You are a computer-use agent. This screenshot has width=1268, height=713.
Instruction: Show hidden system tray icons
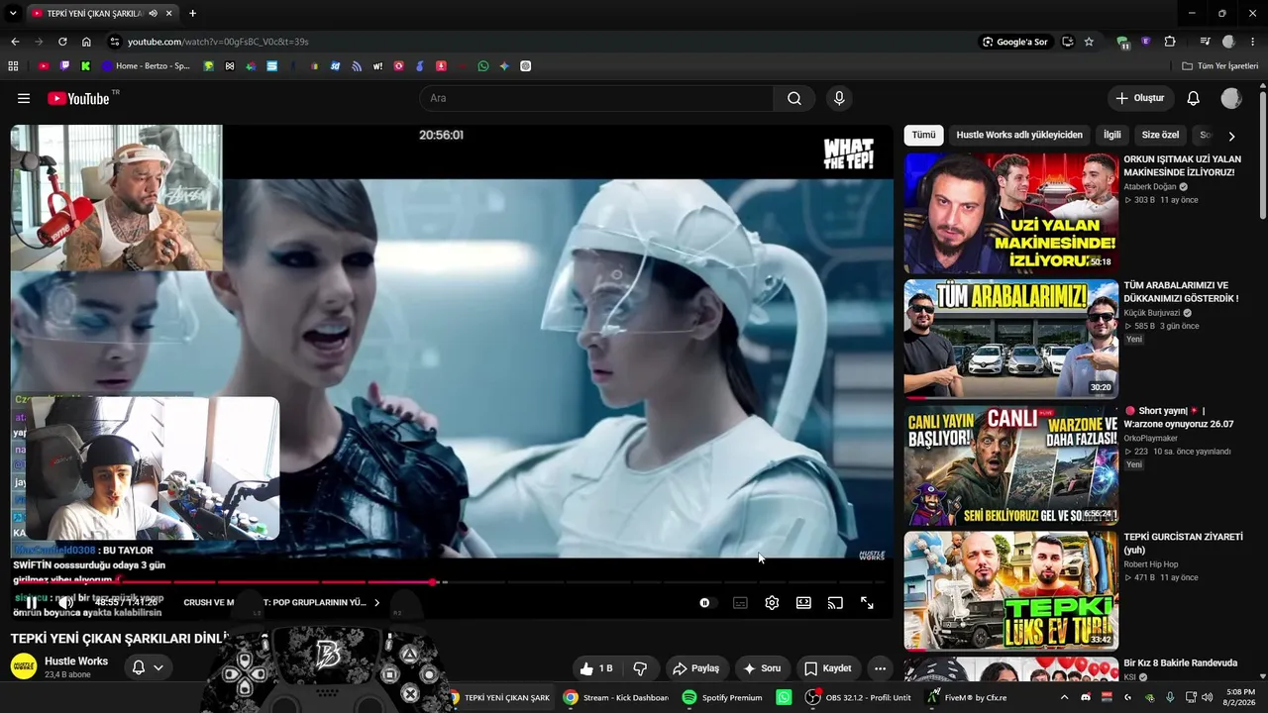click(1065, 697)
